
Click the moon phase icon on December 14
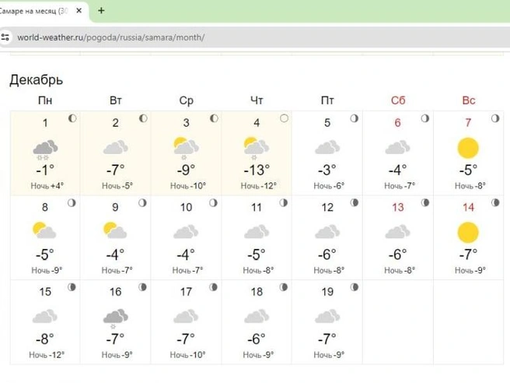tap(495, 203)
